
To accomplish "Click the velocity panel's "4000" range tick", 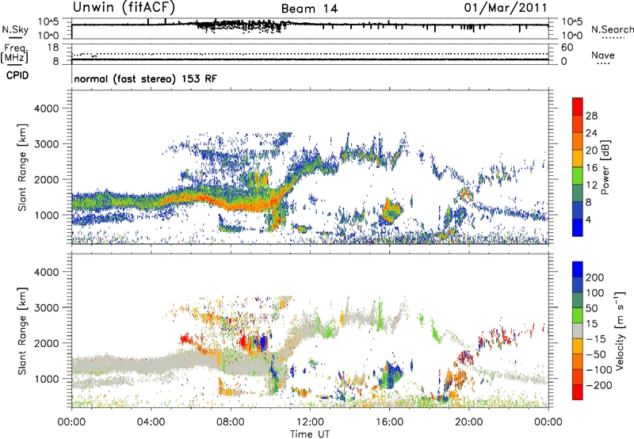I will (47, 272).
